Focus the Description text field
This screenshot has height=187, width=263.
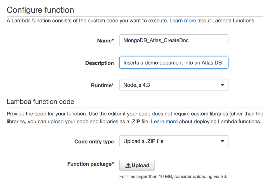[174, 63]
